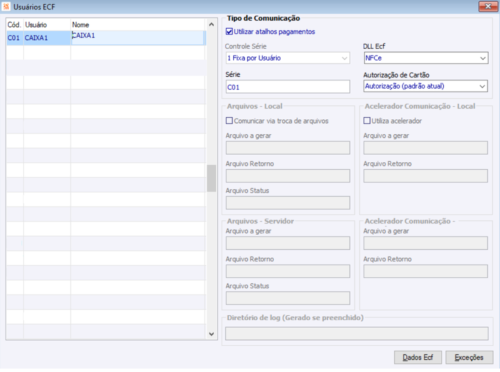
Task: Click the Exceções button
Action: click(469, 358)
